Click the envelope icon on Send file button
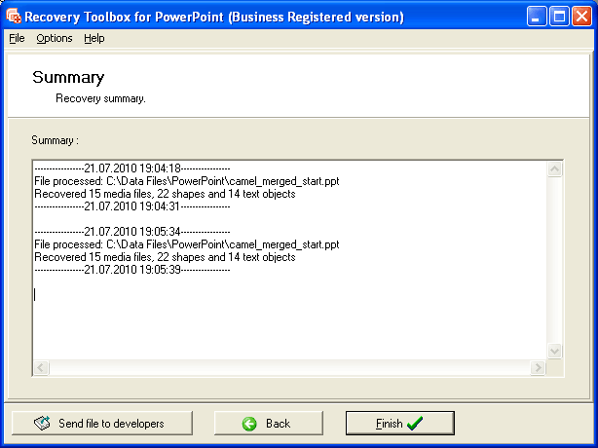598x448 pixels. click(42, 423)
